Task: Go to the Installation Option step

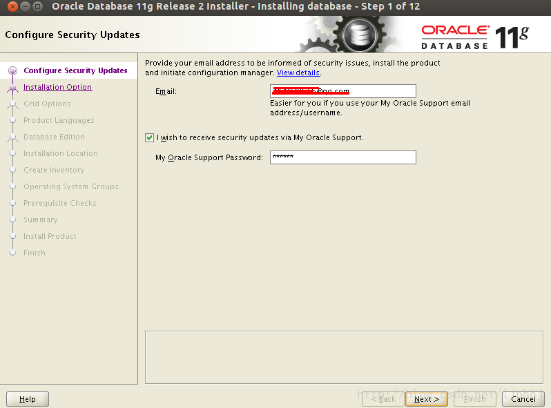Action: [x=57, y=87]
